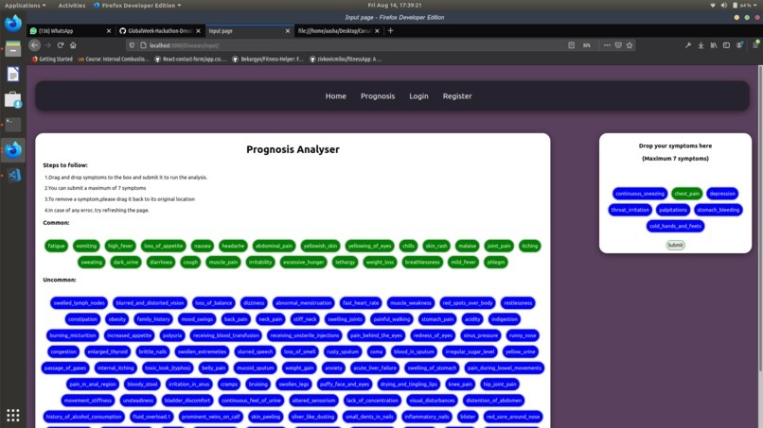Viewport: 763px width, 428px height.
Task: Open the Prognosis nav link
Action: coord(378,96)
